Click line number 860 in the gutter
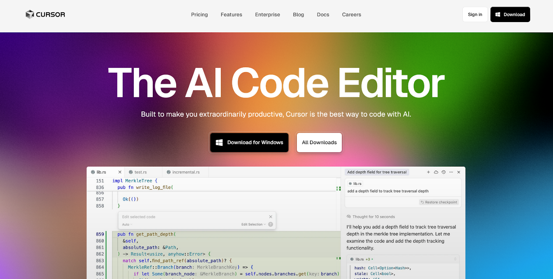 (100, 241)
